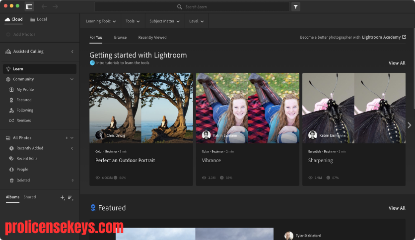The image size is (415, 240).
Task: Toggle the left sidebar panel icon
Action: (x=29, y=6)
